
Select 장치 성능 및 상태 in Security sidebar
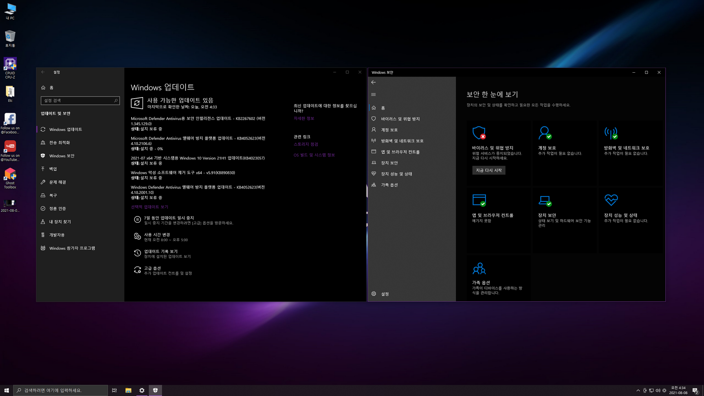coord(412,174)
